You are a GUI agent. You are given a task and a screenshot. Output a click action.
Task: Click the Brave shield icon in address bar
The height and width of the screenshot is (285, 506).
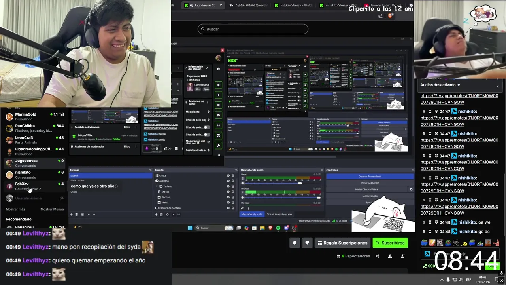390,16
